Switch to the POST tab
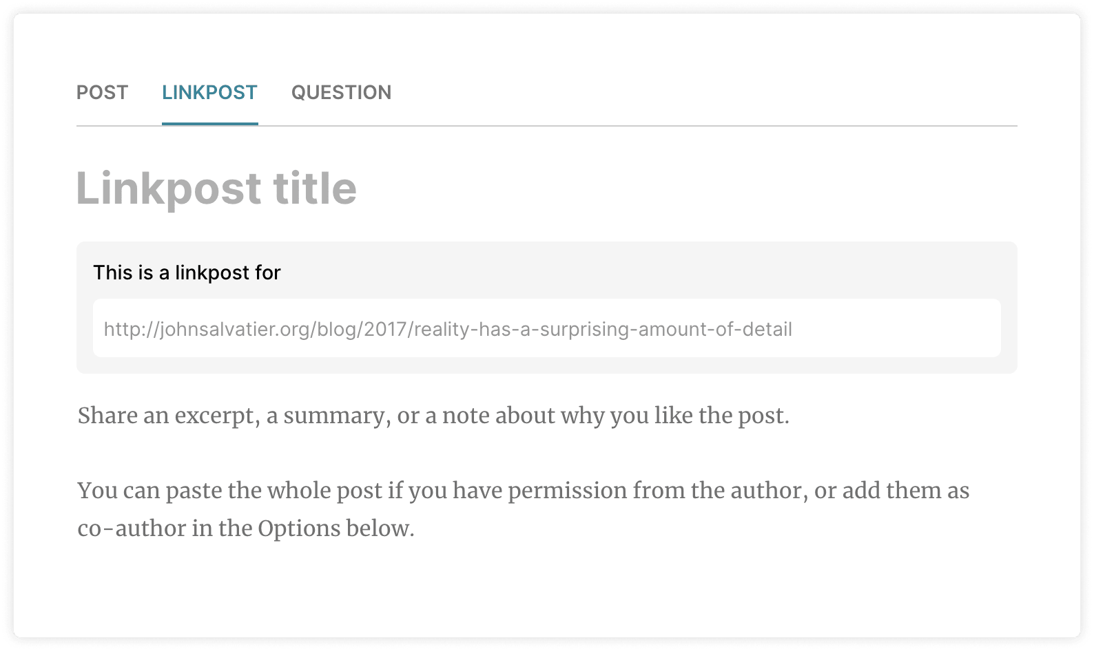1094x651 pixels. pos(102,92)
